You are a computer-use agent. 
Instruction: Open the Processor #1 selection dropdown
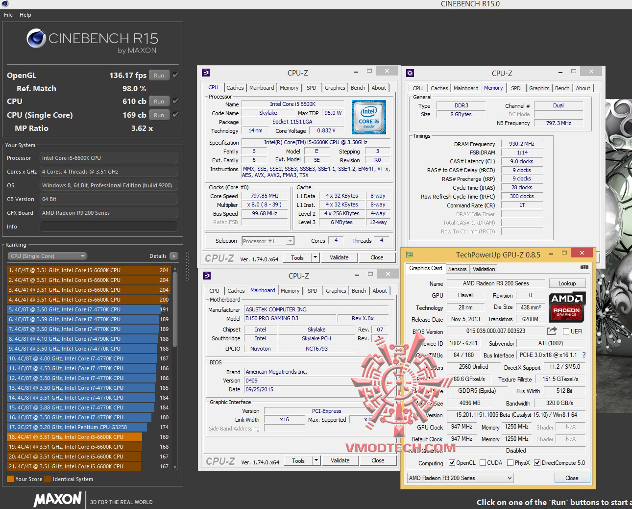tap(268, 241)
